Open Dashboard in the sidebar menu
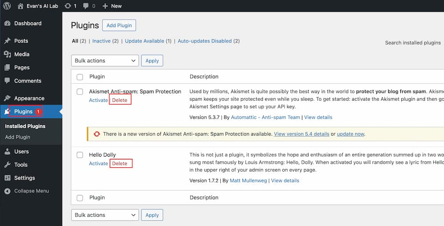 pos(28,24)
